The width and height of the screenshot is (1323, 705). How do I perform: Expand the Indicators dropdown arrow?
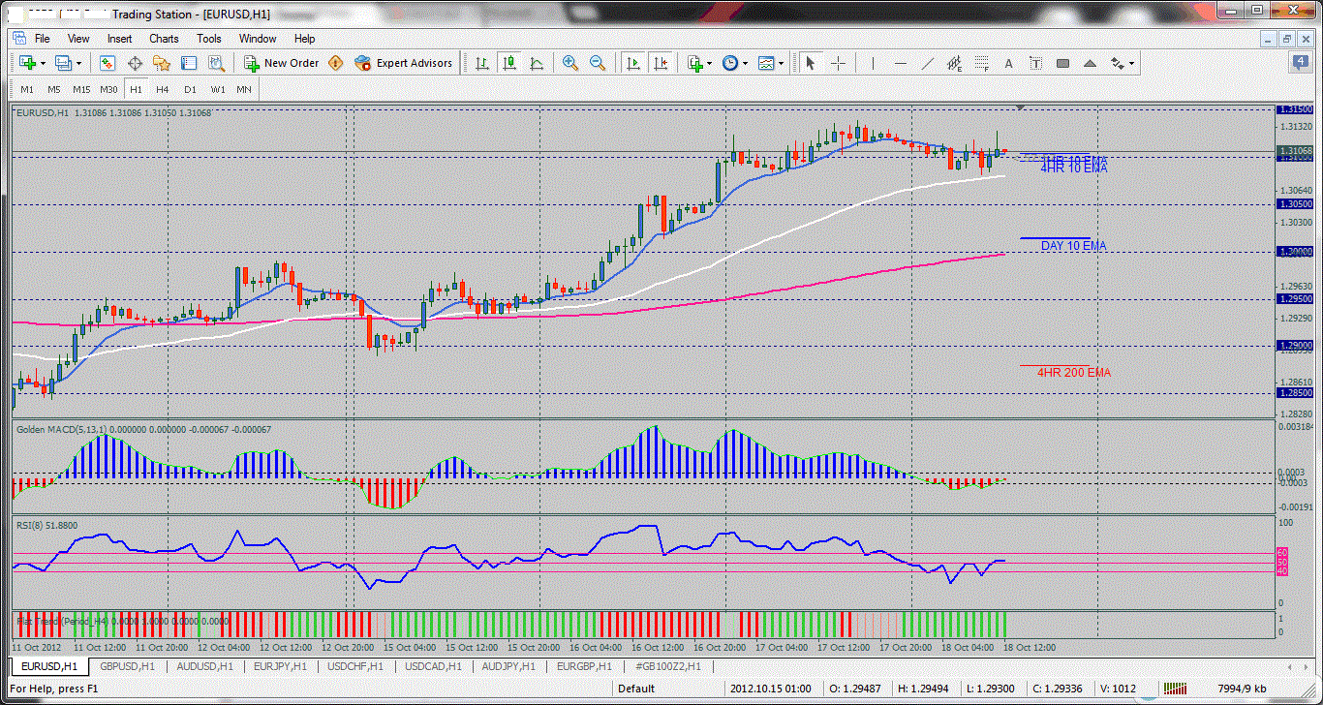click(710, 63)
